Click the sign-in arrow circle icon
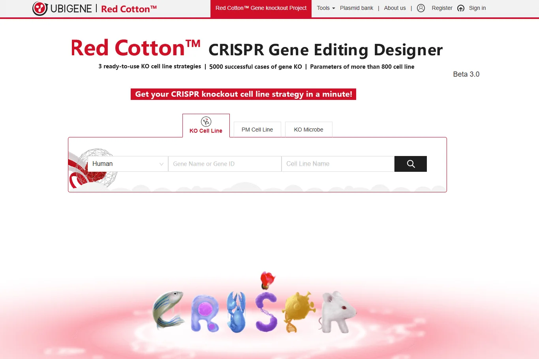 [461, 8]
